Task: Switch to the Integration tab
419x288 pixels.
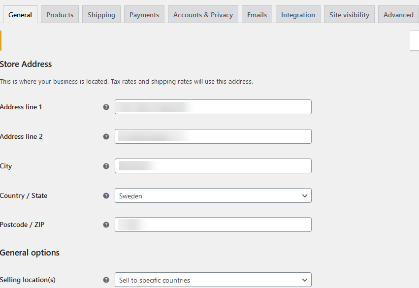Action: click(298, 15)
